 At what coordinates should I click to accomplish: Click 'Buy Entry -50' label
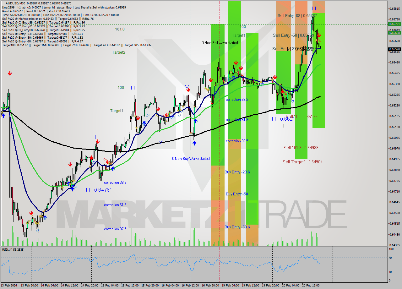(237, 194)
